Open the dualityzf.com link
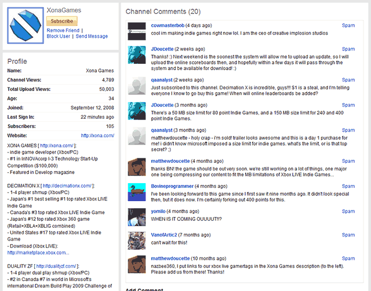This screenshot has width=371, height=291. (56, 266)
